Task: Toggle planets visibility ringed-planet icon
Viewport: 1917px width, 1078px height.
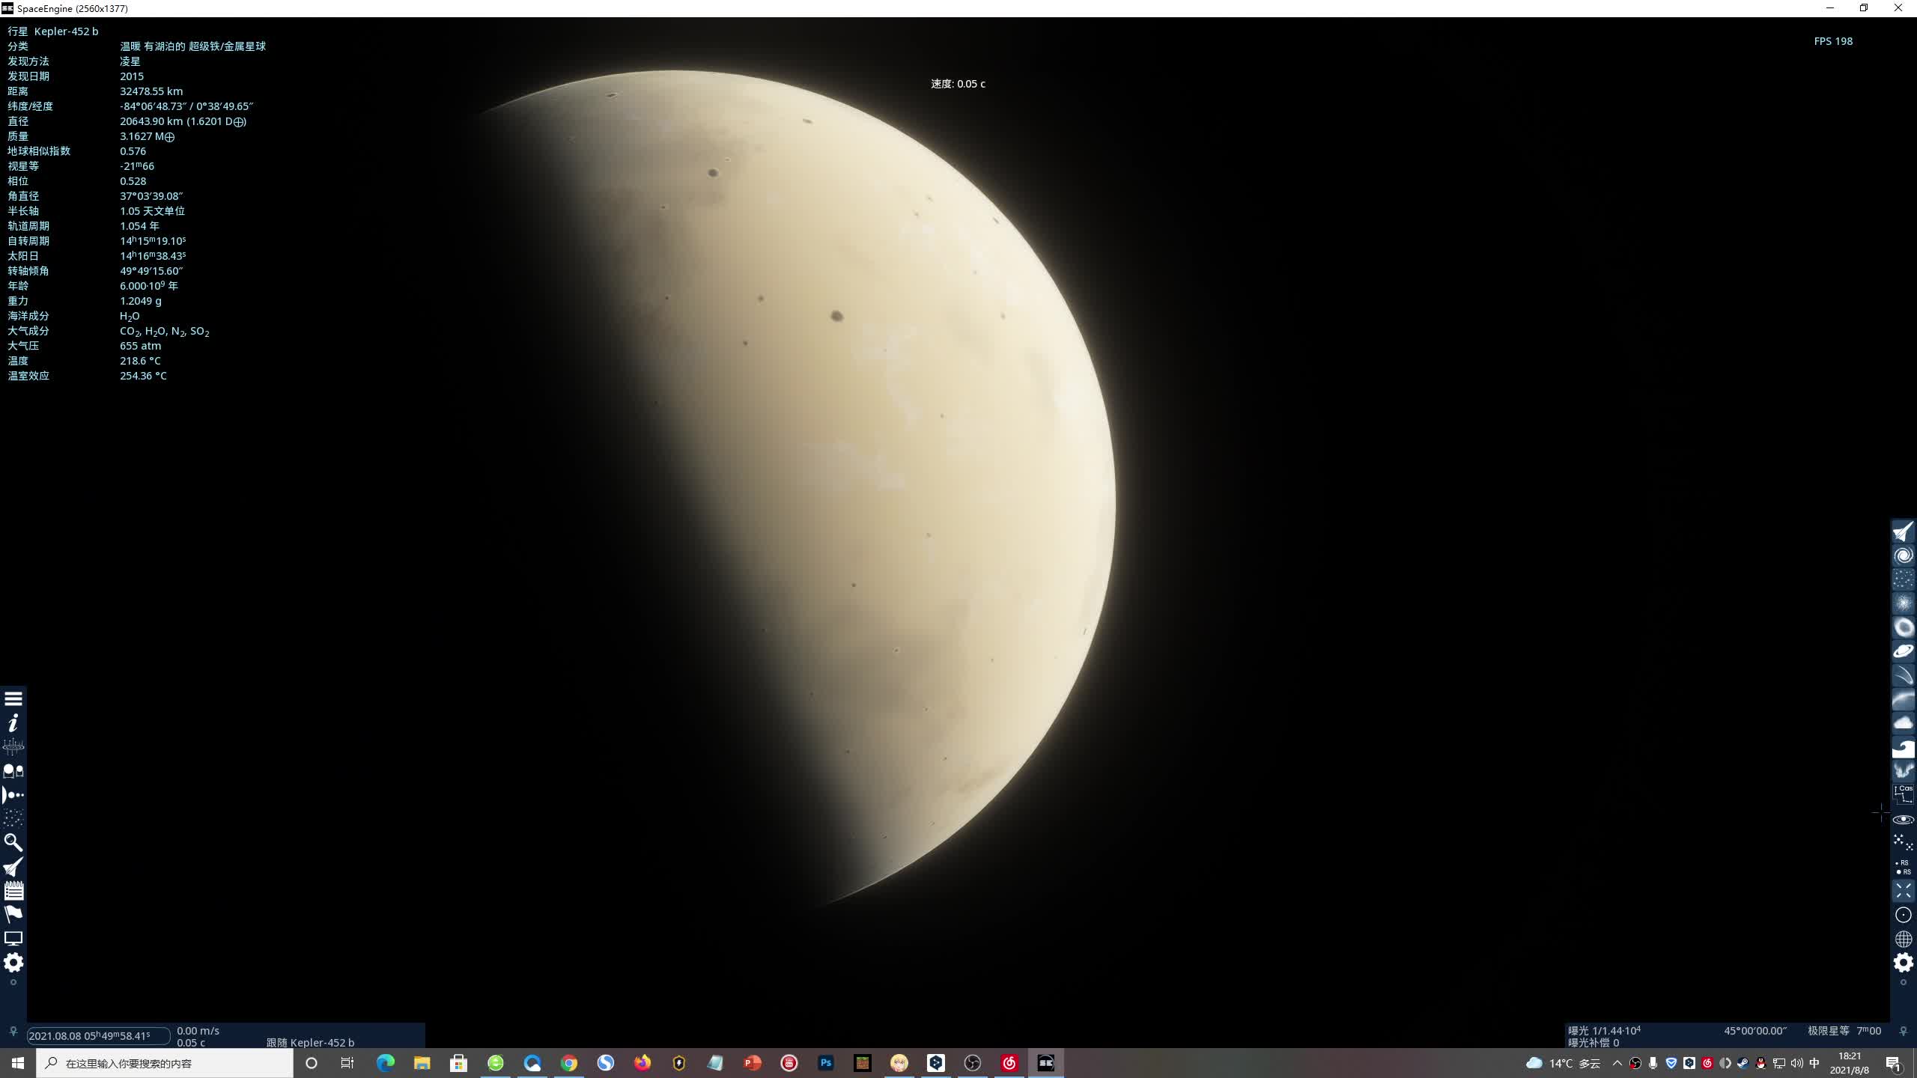Action: [x=1904, y=651]
